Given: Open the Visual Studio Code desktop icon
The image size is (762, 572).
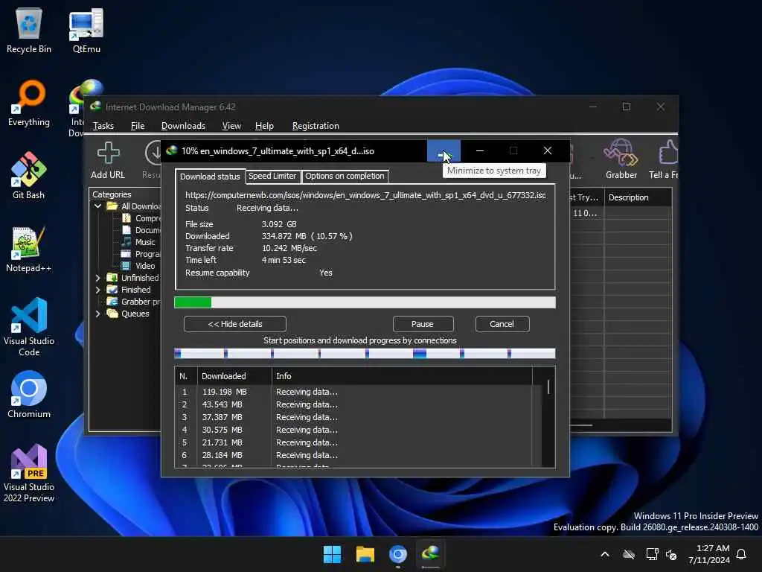Looking at the screenshot, I should click(x=29, y=327).
